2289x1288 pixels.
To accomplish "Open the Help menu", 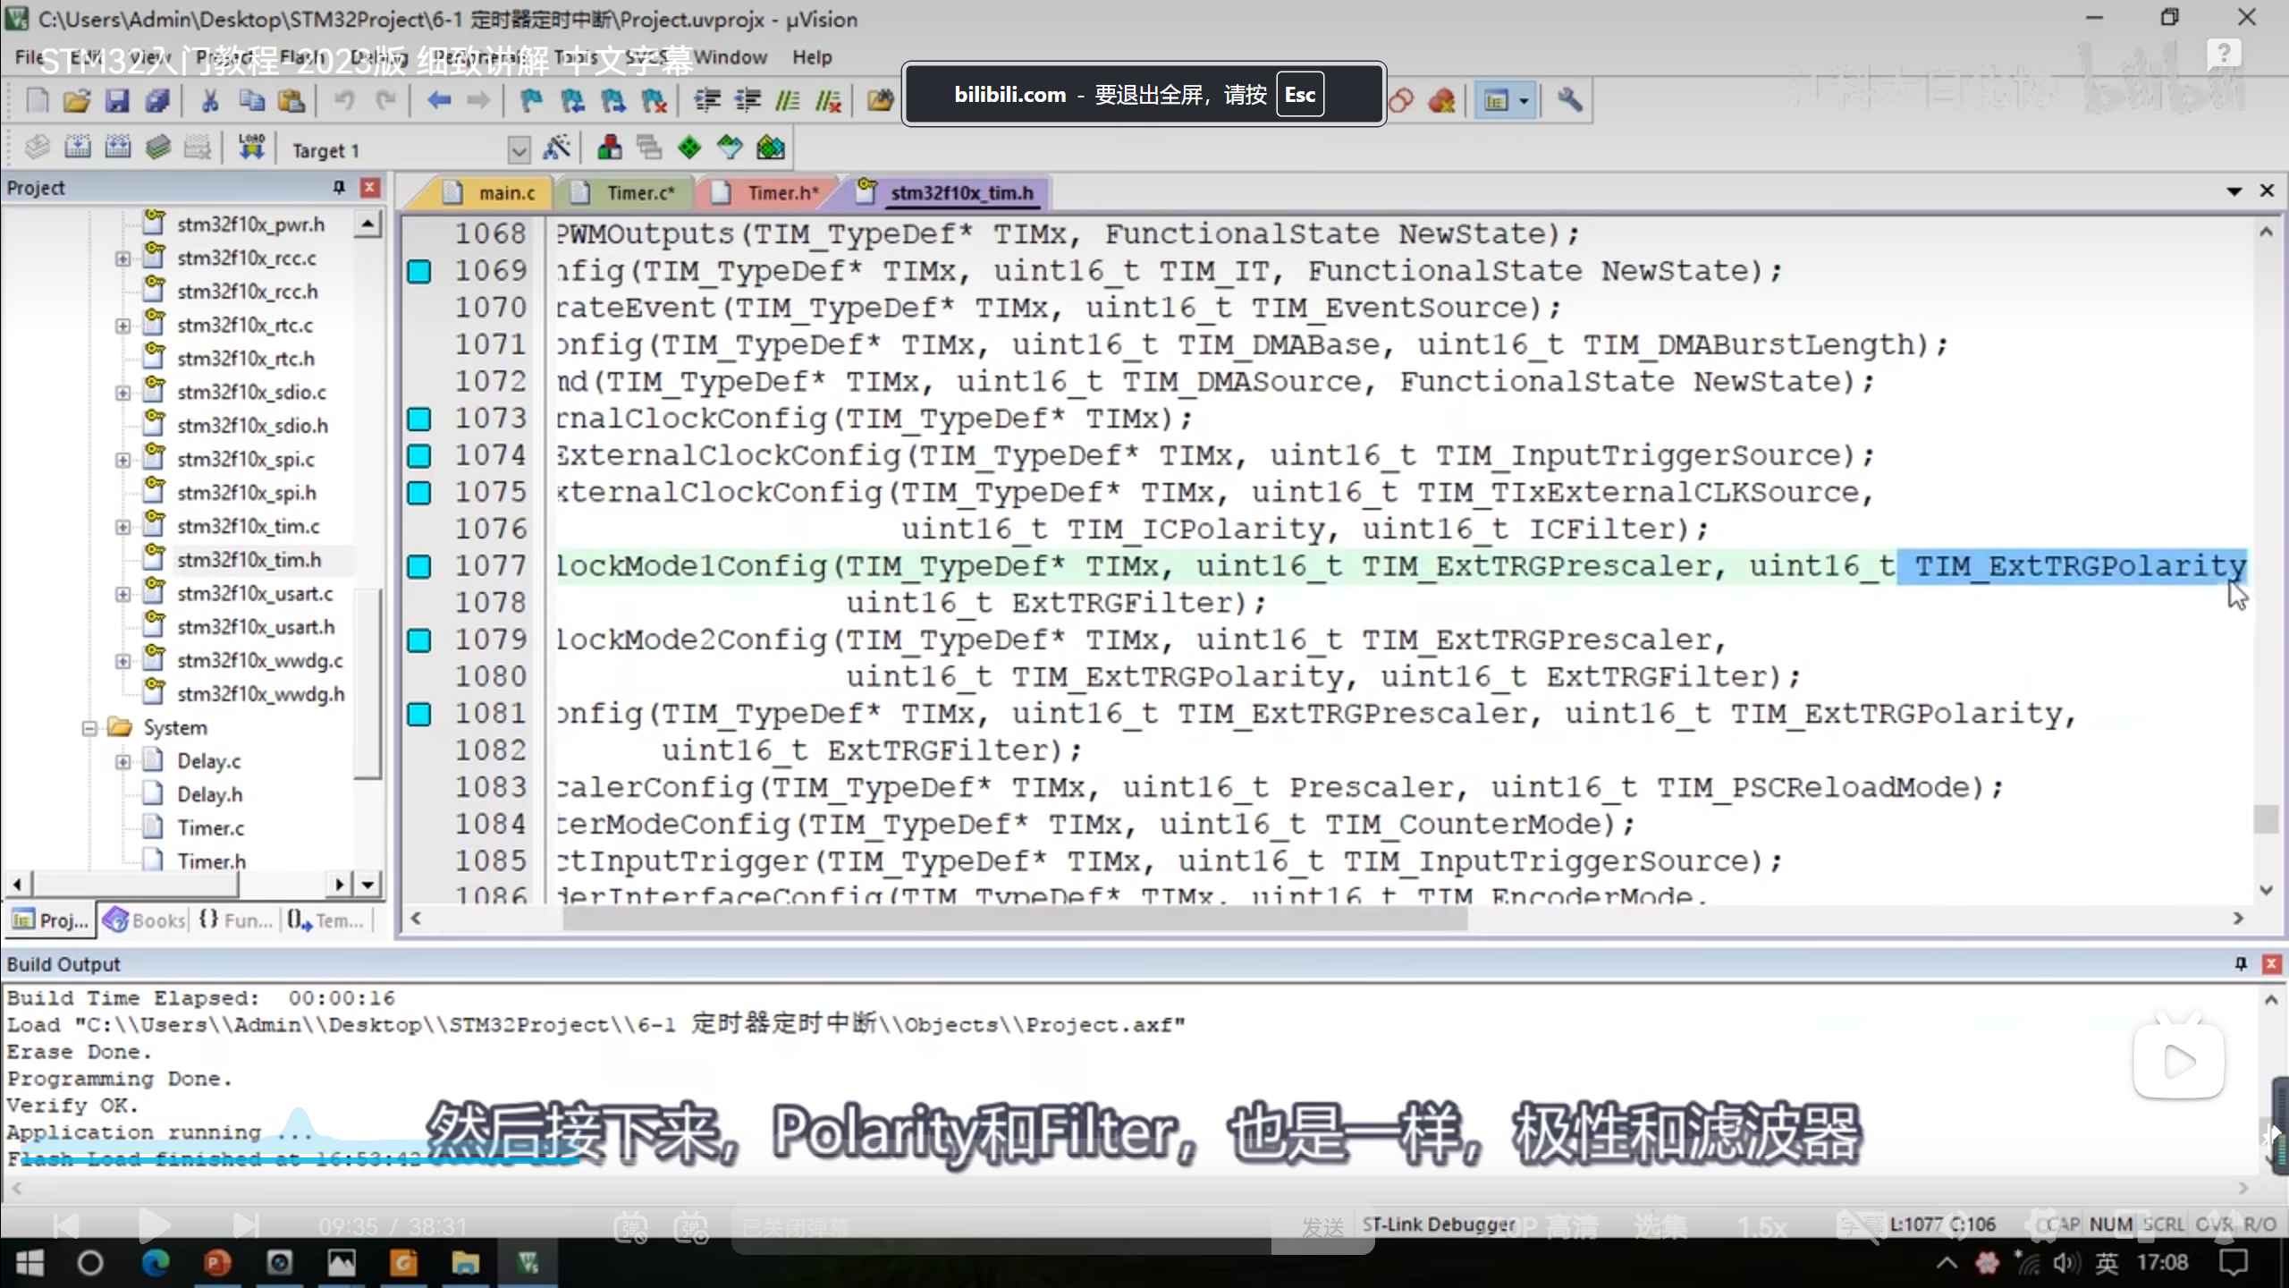I will coord(811,57).
